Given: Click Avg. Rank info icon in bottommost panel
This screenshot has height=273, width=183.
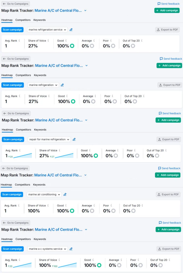Looking at the screenshot, I should (x=19, y=260).
